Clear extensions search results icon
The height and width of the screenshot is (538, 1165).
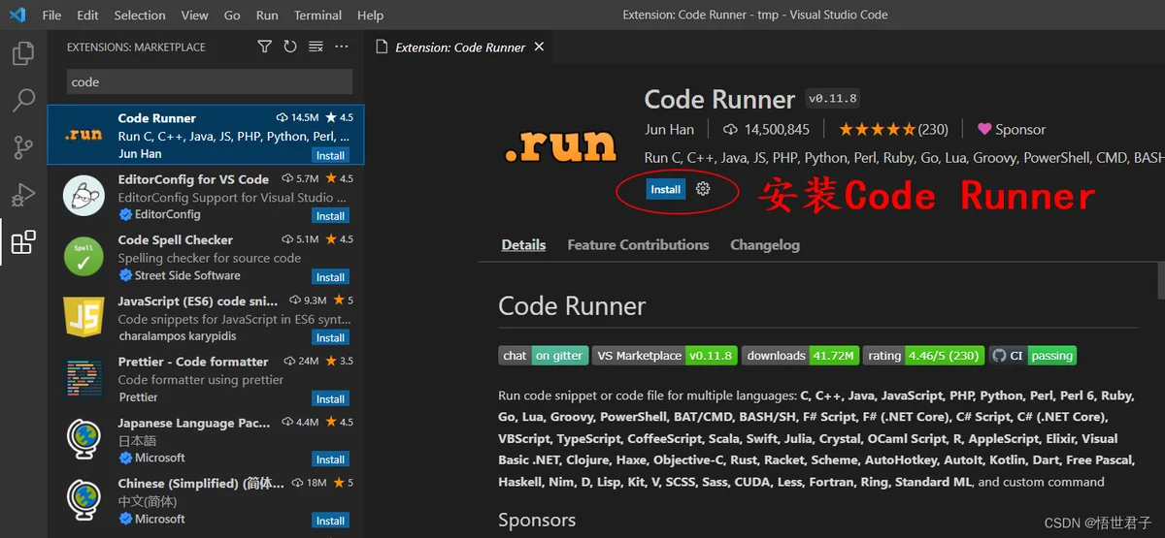click(x=316, y=47)
